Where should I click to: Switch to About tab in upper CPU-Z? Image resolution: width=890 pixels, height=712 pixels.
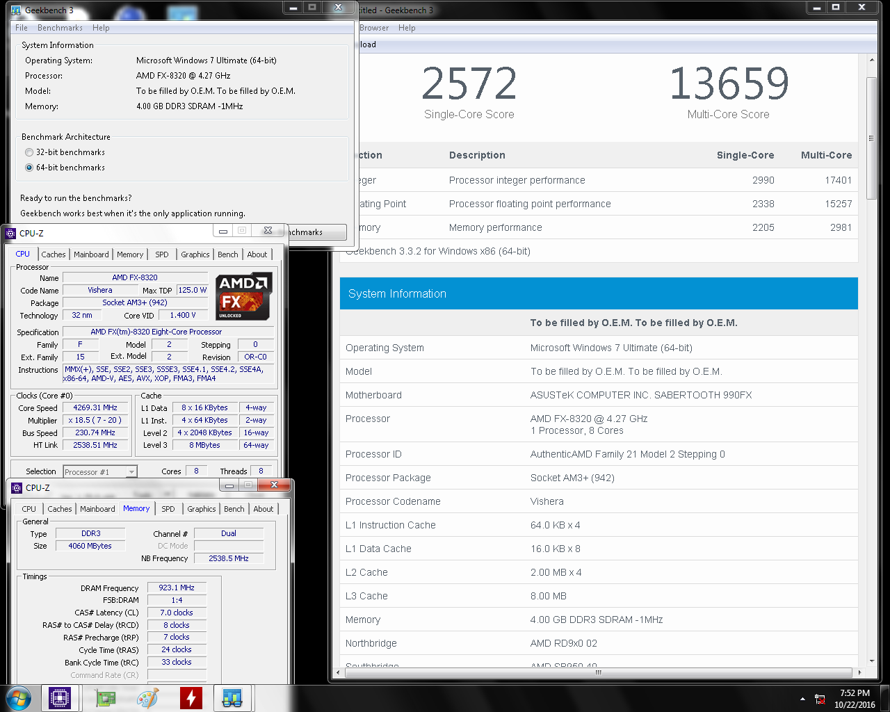[x=257, y=254]
